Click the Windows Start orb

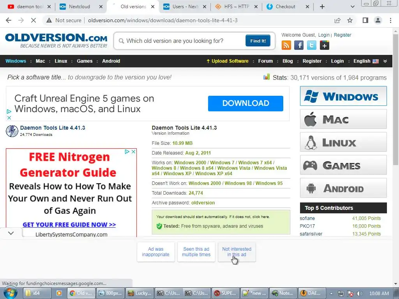pyautogui.click(x=11, y=293)
